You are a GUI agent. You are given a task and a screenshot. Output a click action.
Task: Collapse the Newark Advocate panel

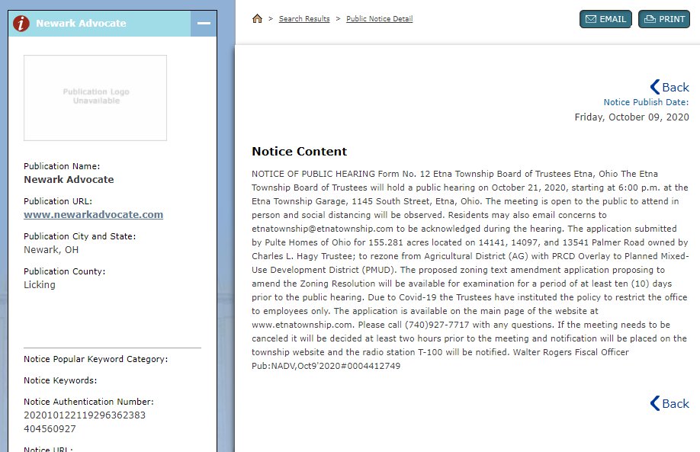click(x=204, y=24)
